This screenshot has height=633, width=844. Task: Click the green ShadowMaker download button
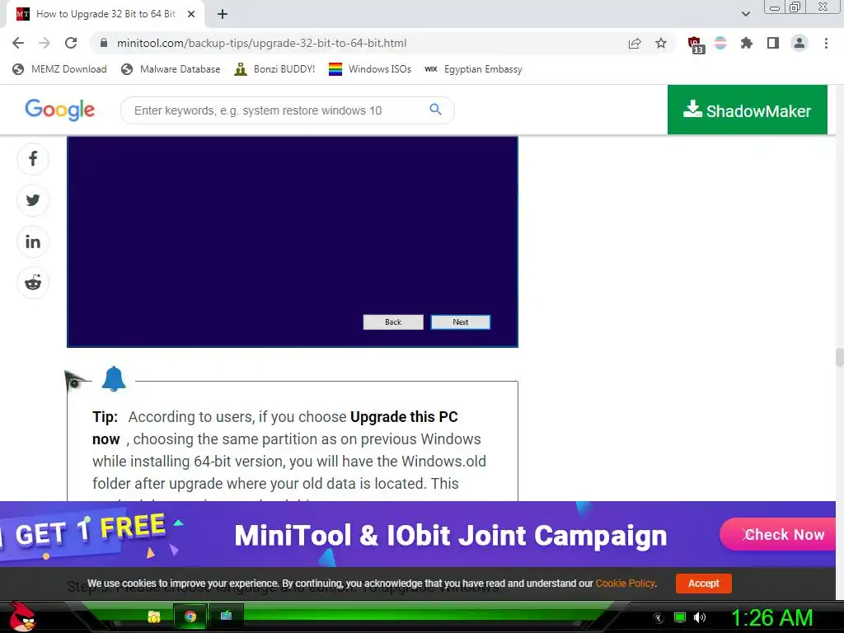tap(747, 110)
